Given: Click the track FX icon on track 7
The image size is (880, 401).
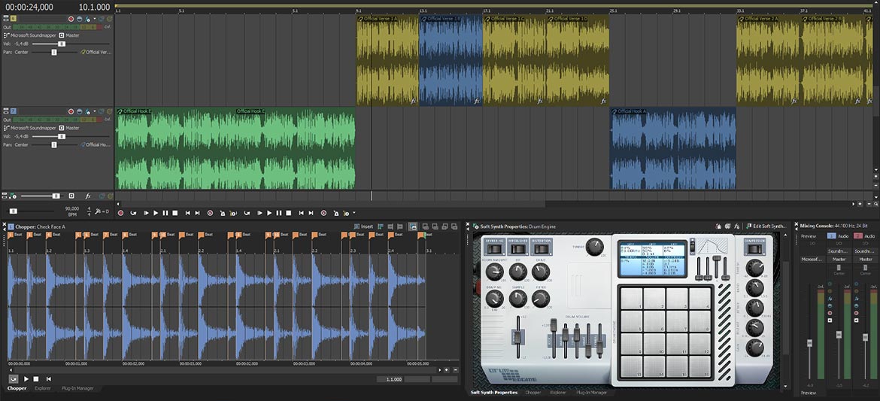Looking at the screenshot, I should (87, 111).
